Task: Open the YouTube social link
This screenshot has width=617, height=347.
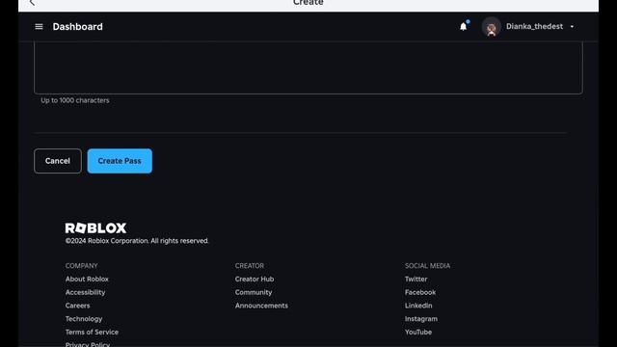Action: pos(418,332)
